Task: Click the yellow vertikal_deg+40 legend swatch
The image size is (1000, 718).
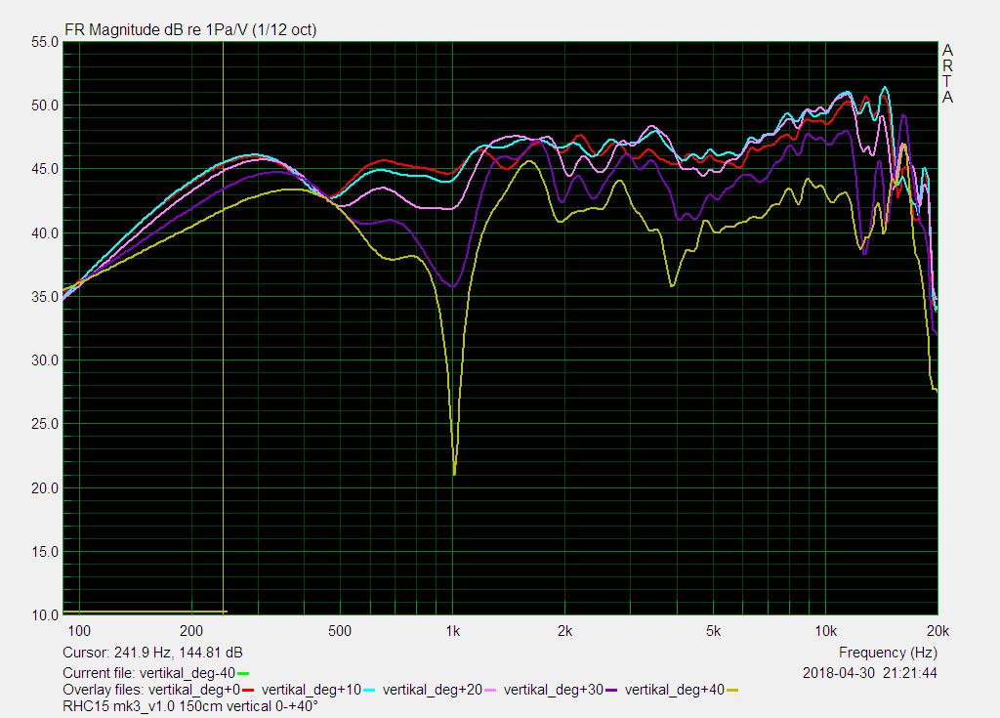Action: point(732,690)
